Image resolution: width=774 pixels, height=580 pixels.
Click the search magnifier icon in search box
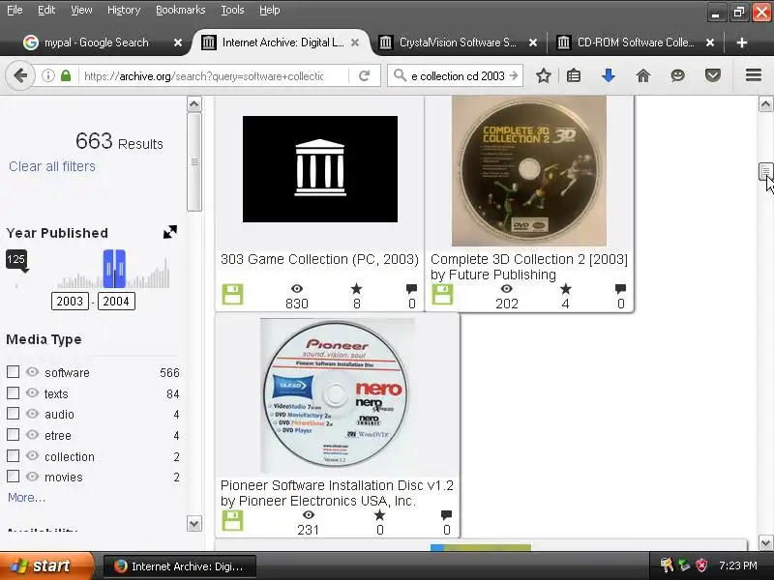pyautogui.click(x=400, y=76)
